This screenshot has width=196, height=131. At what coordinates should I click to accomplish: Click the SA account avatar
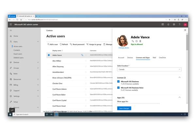[x=185, y=25]
